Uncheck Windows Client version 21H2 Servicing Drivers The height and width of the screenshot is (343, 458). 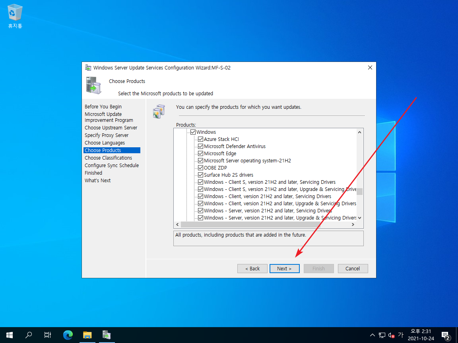(x=200, y=196)
